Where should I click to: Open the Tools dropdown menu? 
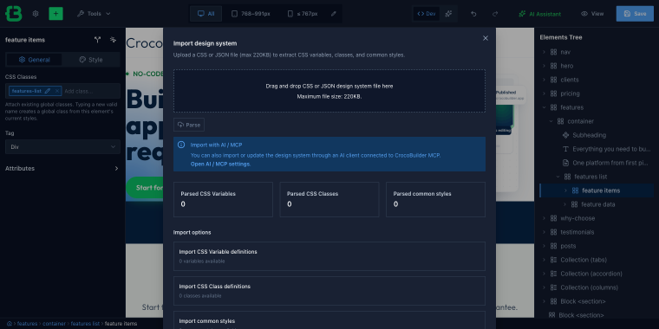pyautogui.click(x=94, y=14)
